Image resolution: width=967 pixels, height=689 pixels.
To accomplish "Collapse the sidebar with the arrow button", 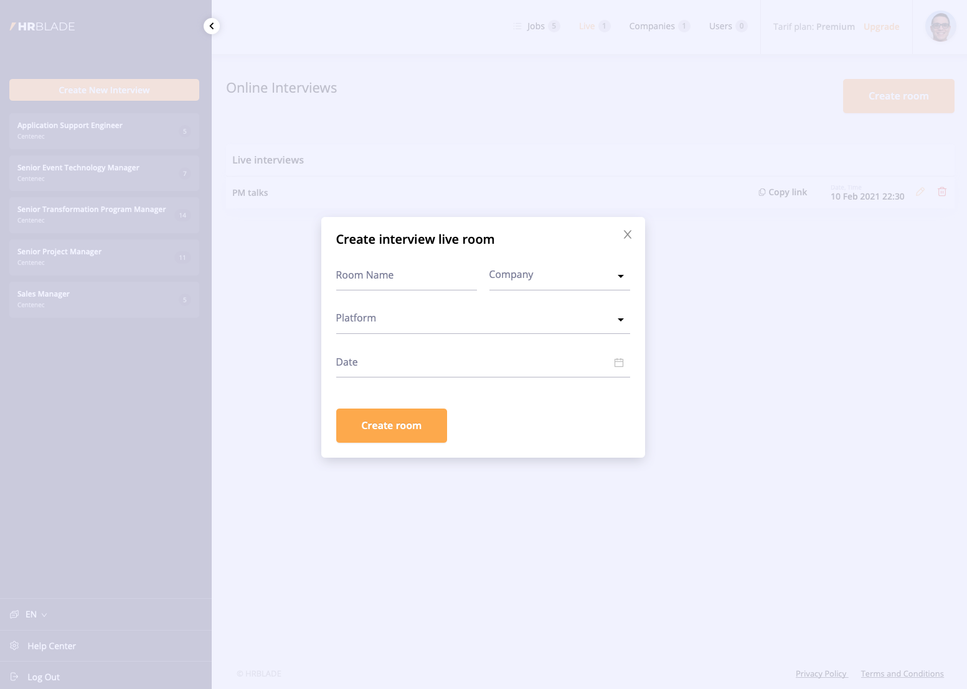I will 212,26.
